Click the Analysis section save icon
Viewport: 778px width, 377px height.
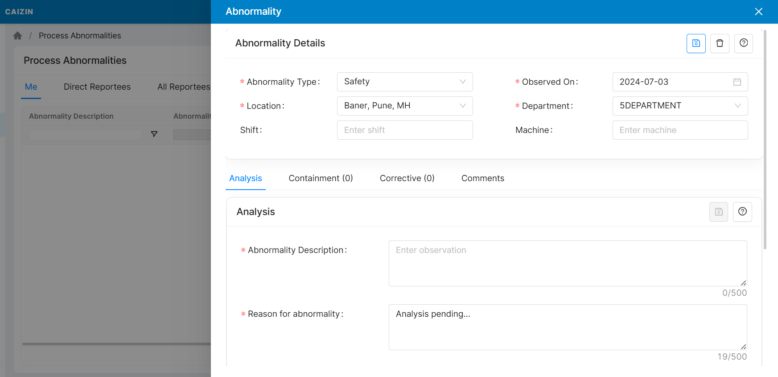(719, 212)
